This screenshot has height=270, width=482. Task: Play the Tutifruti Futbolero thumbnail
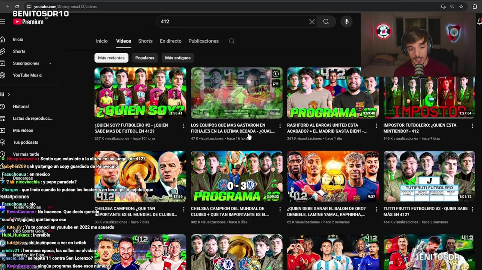[429, 177]
